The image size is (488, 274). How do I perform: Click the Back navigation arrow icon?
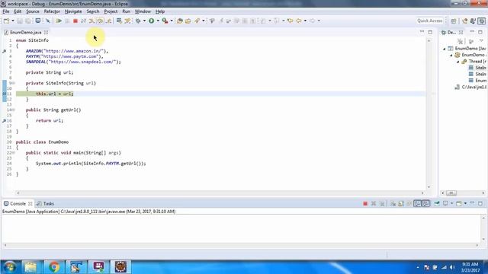pos(299,21)
